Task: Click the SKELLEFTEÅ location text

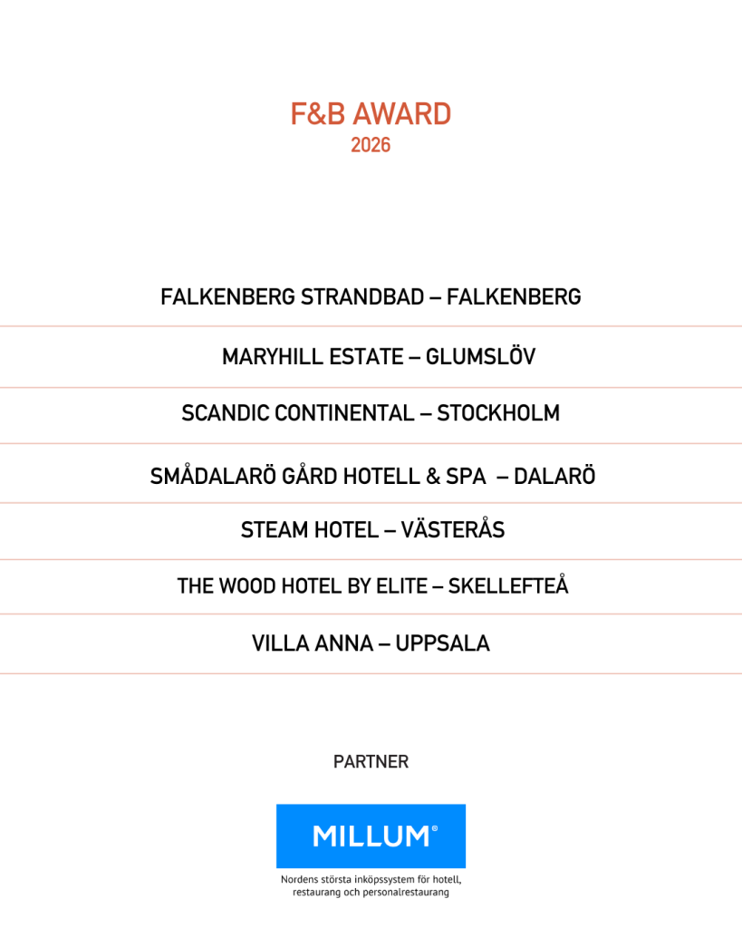Action: point(508,586)
